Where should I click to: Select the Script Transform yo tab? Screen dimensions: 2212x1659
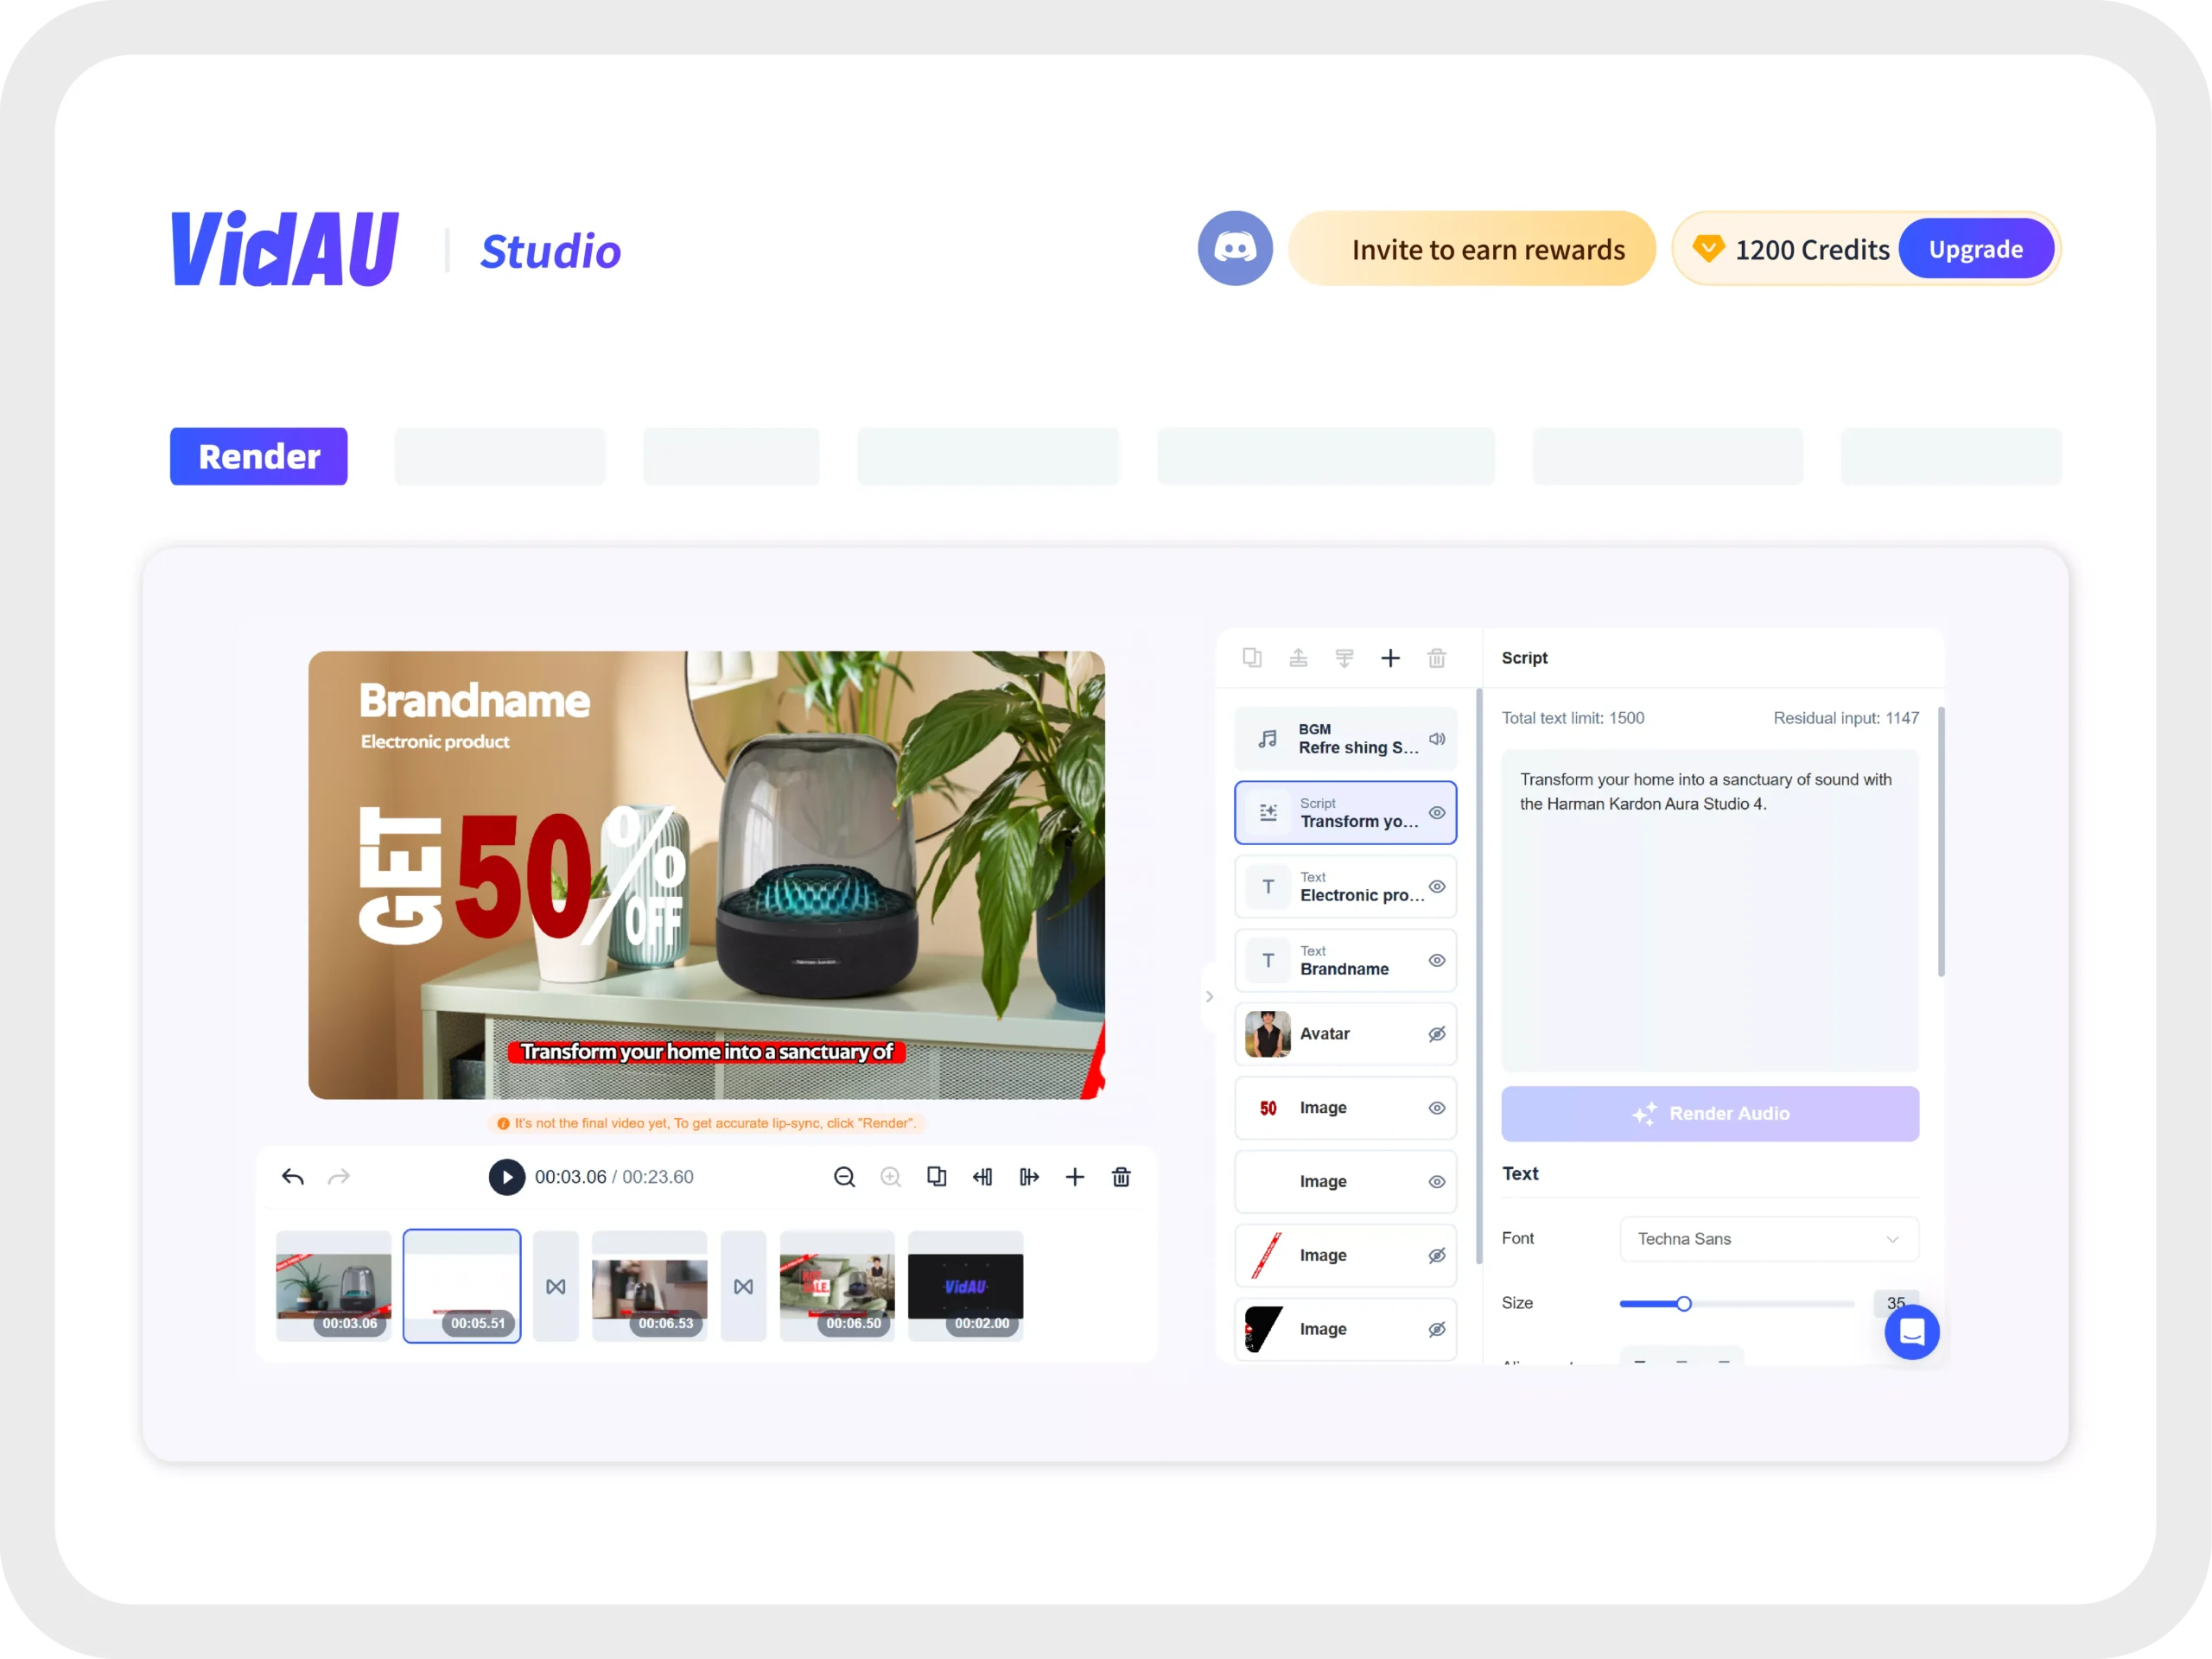1343,812
